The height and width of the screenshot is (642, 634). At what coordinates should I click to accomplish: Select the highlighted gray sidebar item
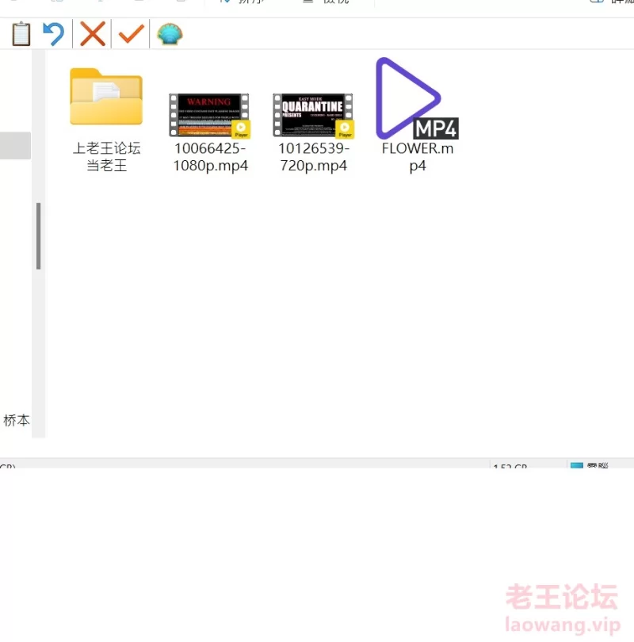(15, 145)
